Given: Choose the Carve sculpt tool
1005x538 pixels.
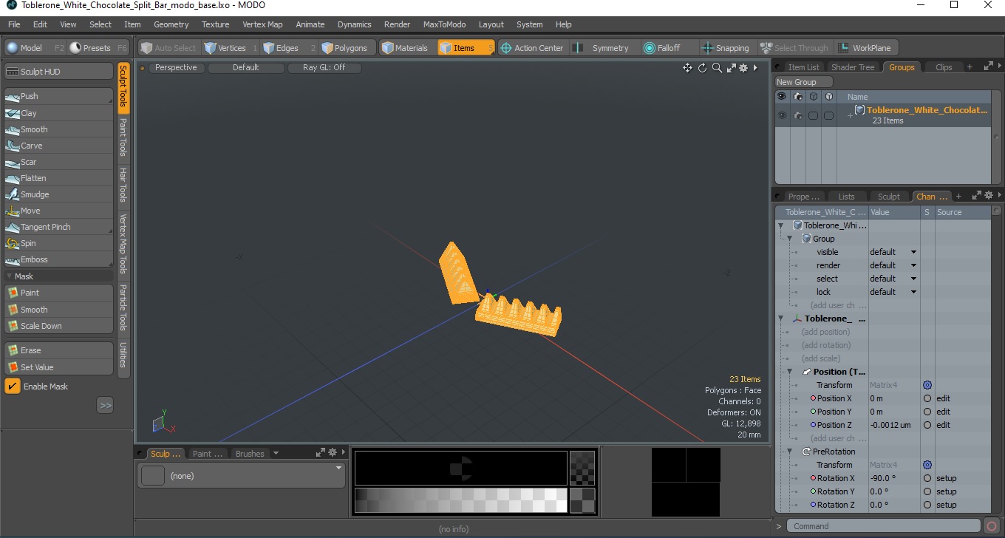Looking at the screenshot, I should 58,146.
